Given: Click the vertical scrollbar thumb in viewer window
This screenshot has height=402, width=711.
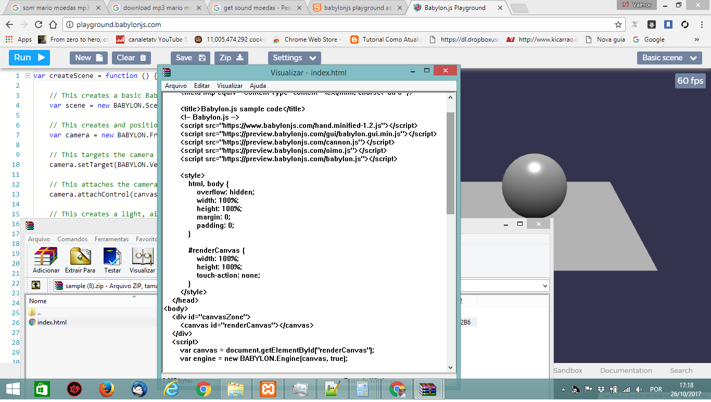Looking at the screenshot, I should [451, 163].
